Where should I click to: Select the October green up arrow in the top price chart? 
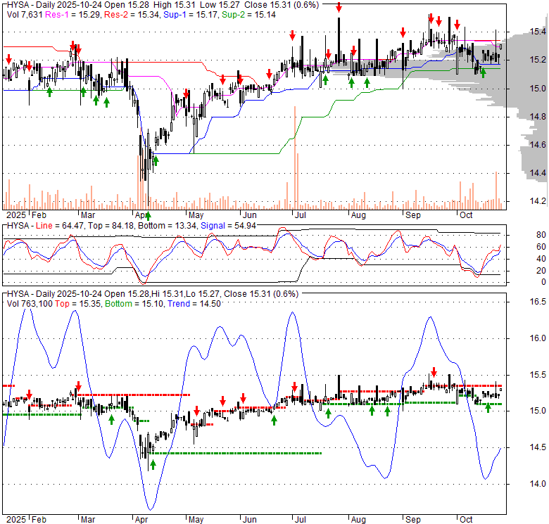(483, 72)
